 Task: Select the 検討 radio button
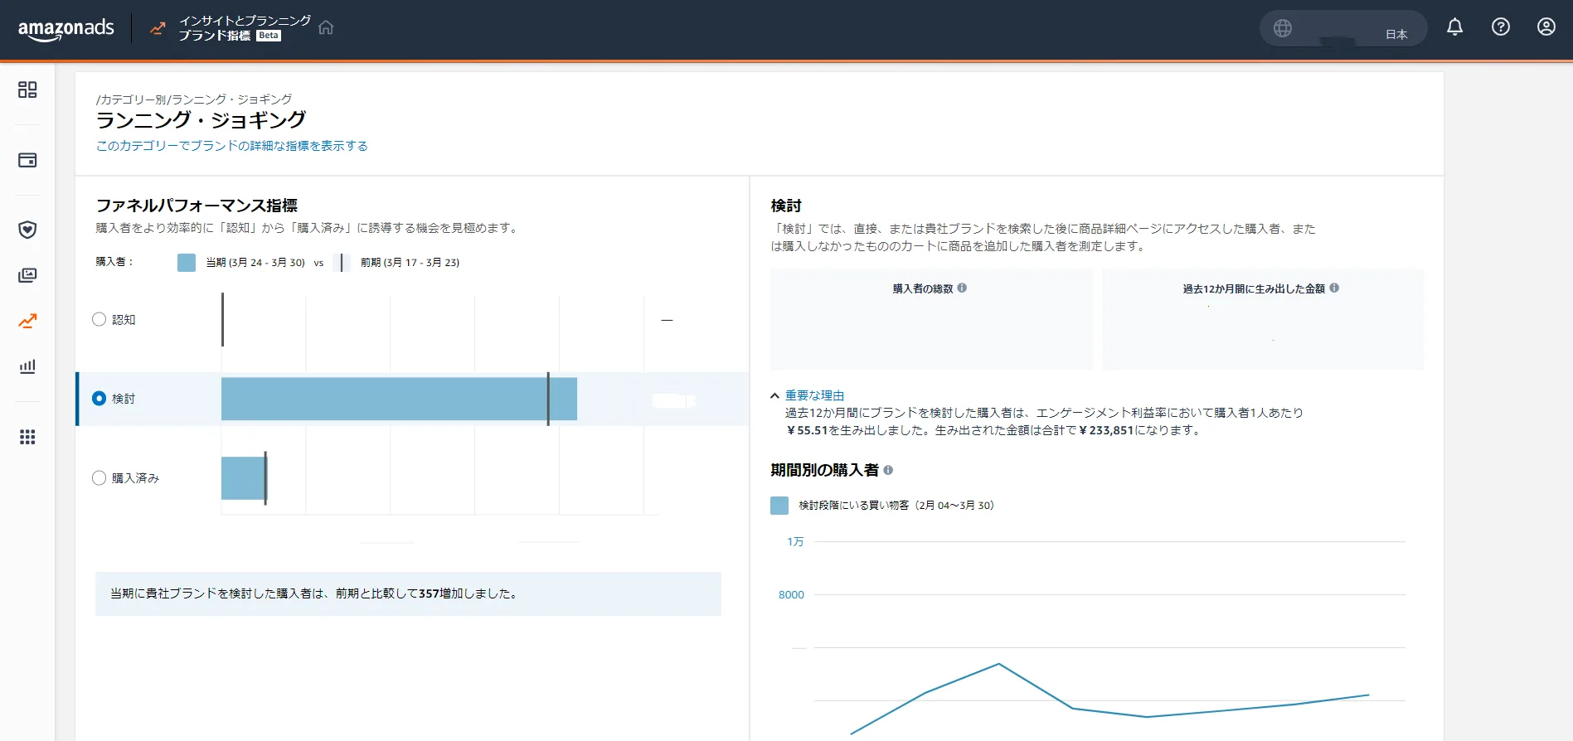pos(99,399)
